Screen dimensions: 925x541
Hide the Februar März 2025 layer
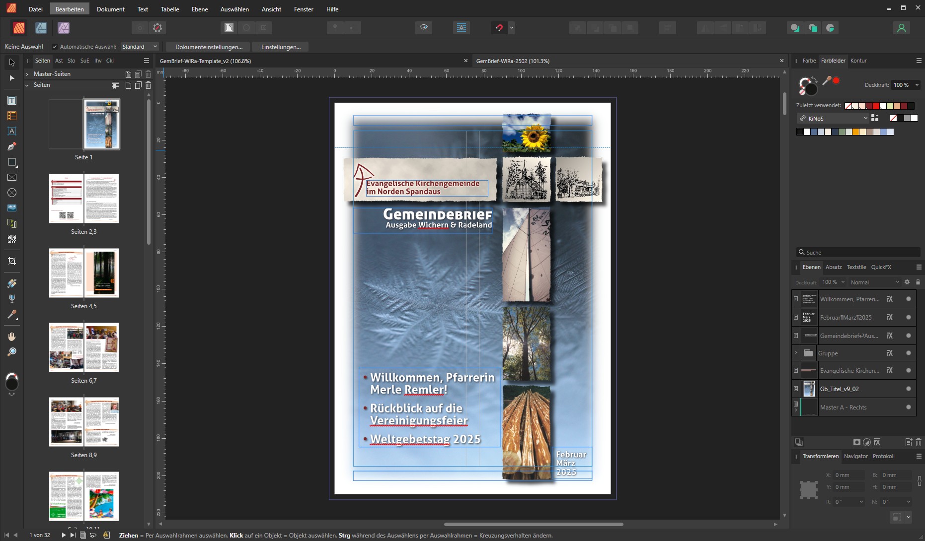[x=909, y=317]
